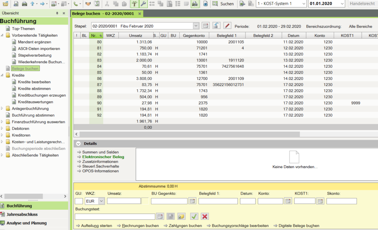Click the selection list icon right of Stapel
The image size is (378, 230).
pyautogui.click(x=205, y=25)
